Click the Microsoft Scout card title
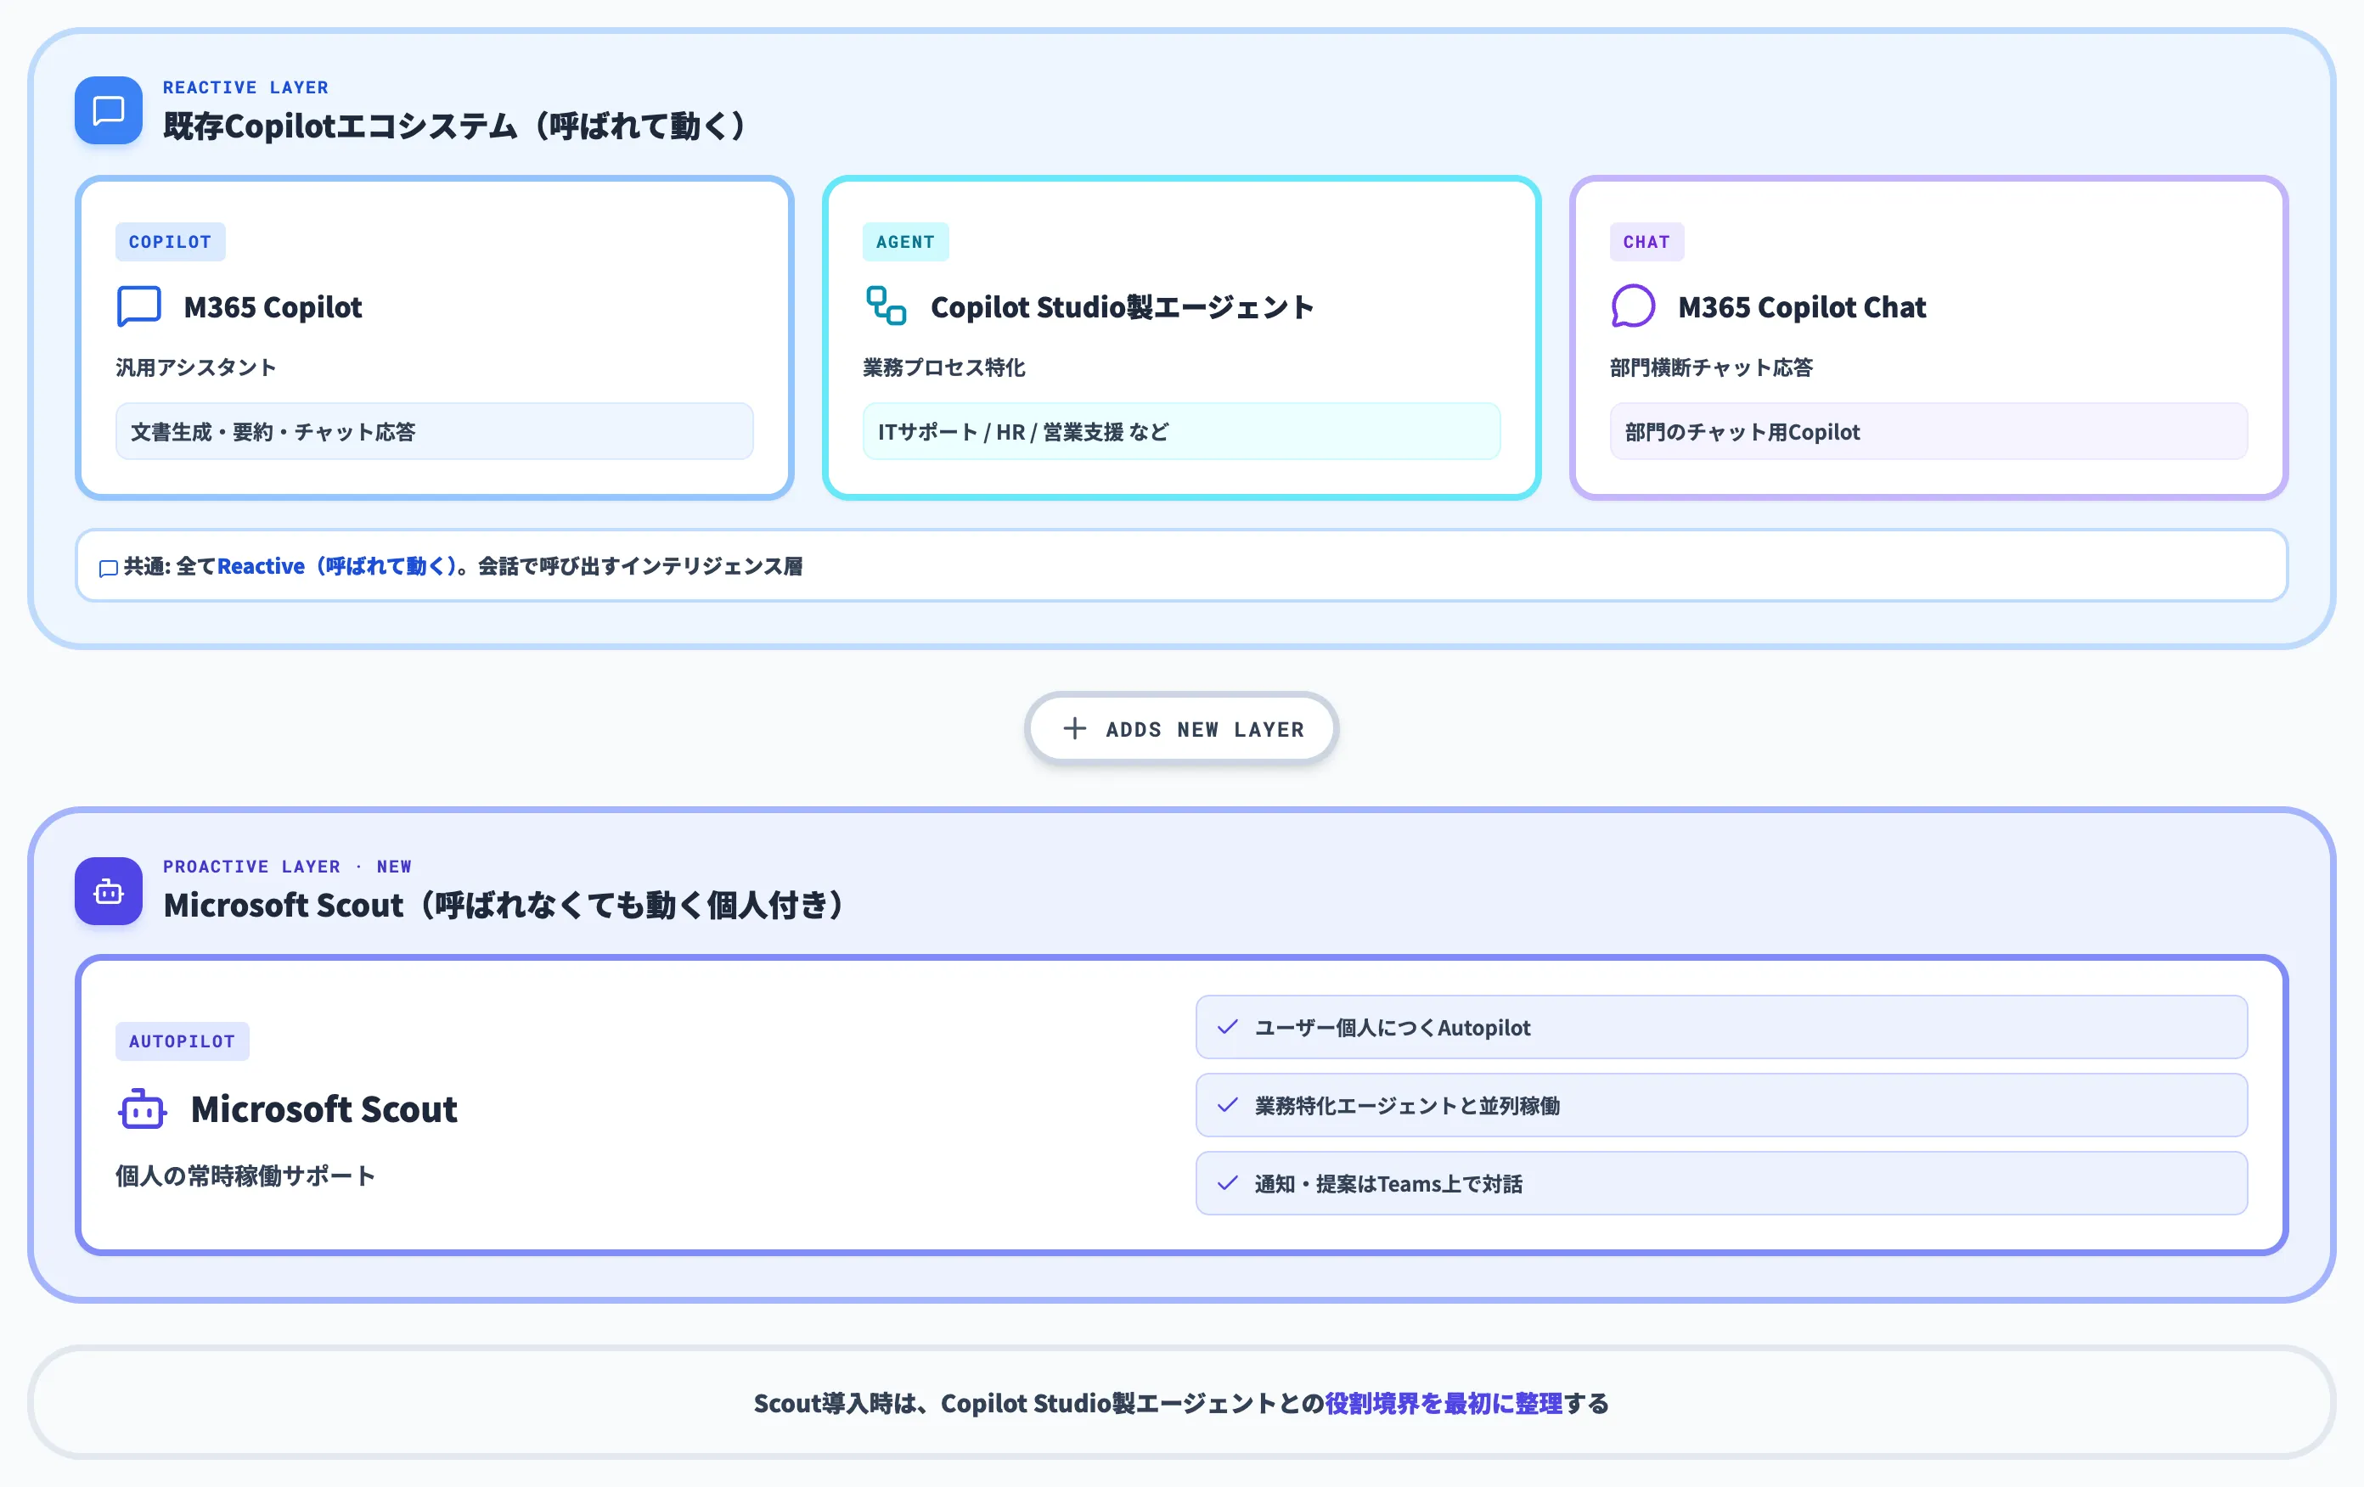This screenshot has height=1487, width=2364. (324, 1109)
